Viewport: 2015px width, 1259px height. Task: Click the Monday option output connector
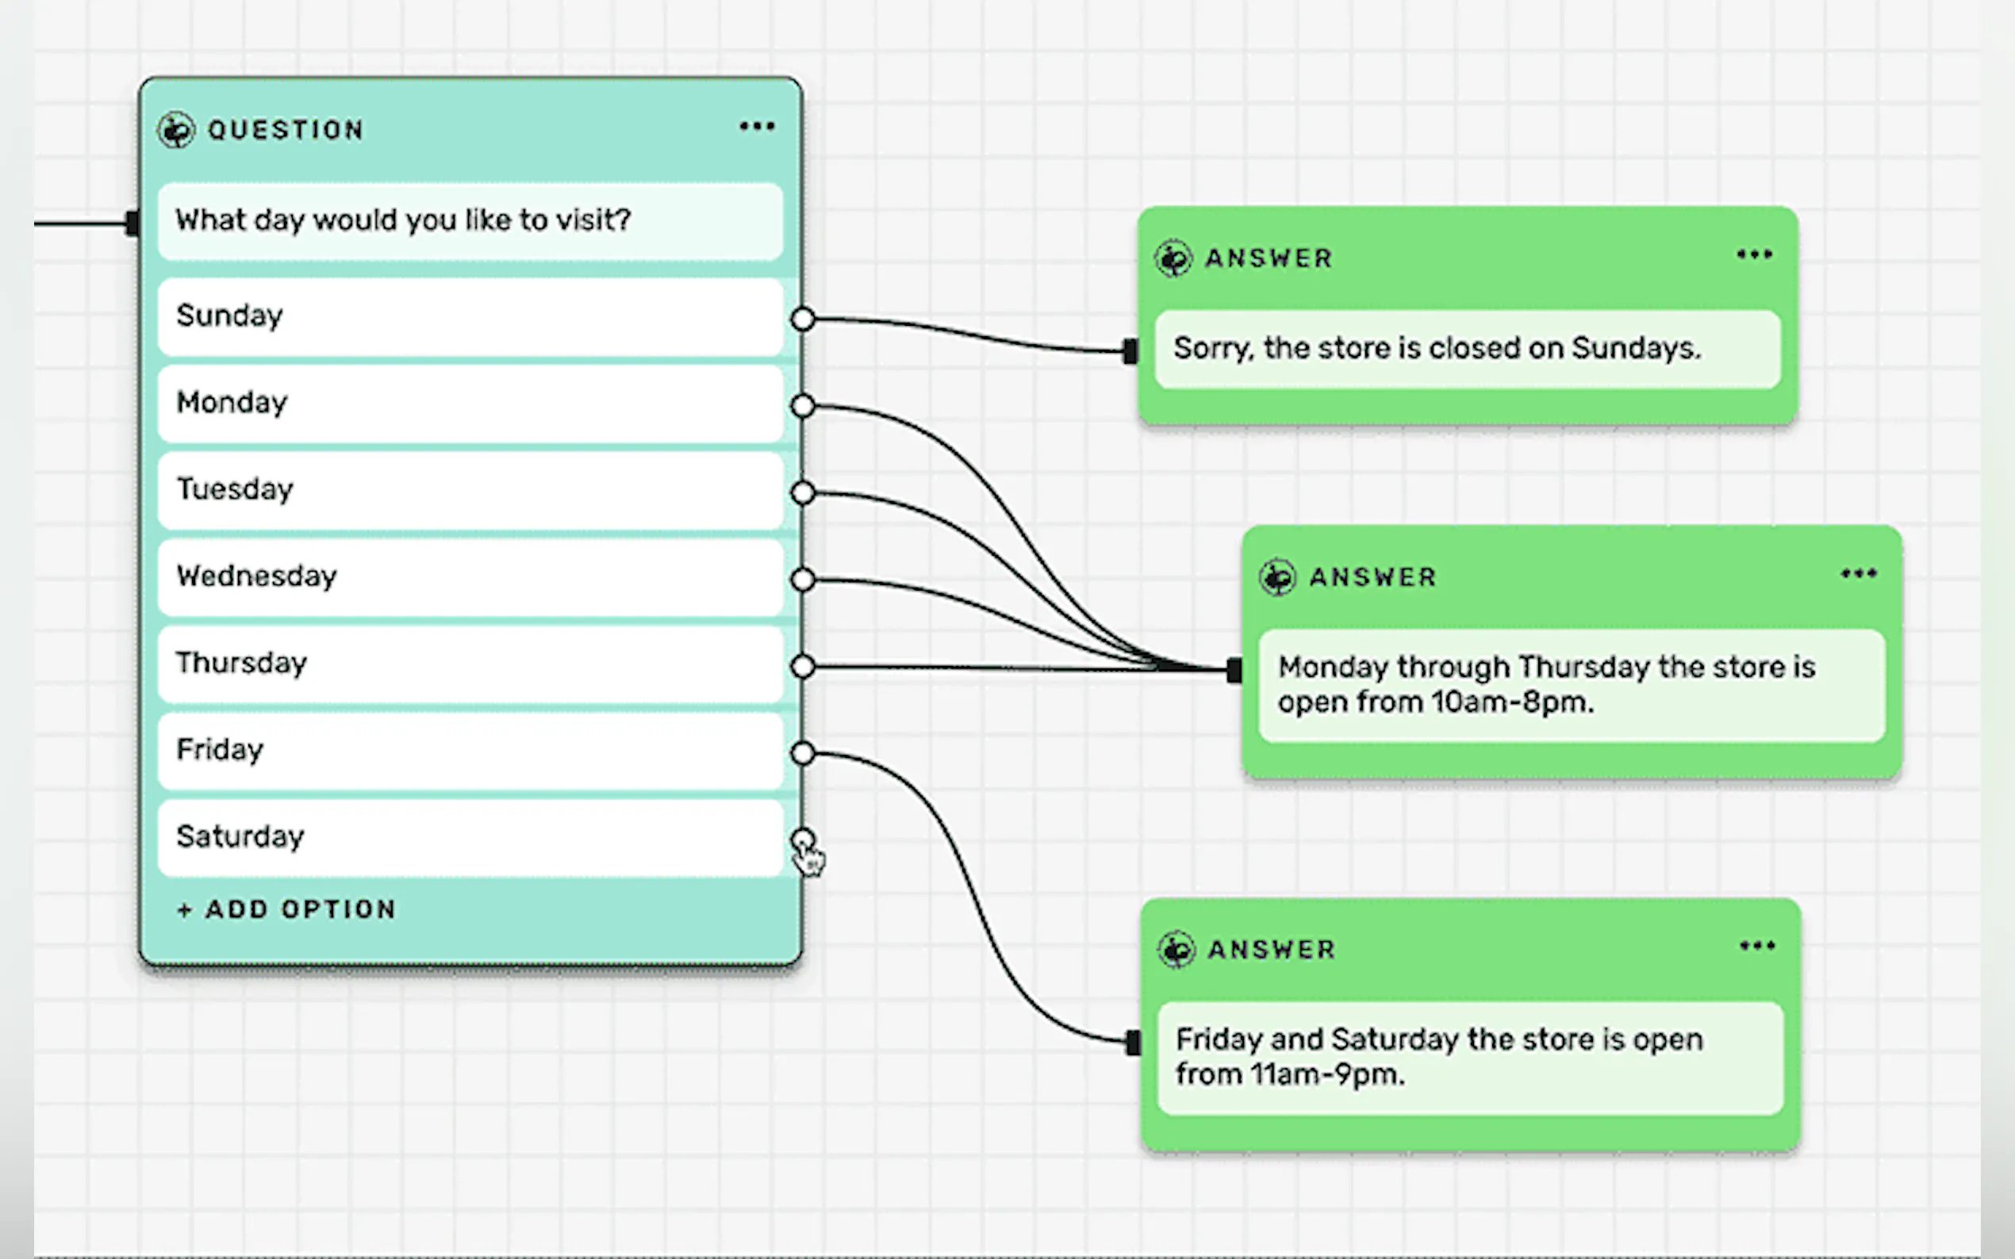point(802,405)
